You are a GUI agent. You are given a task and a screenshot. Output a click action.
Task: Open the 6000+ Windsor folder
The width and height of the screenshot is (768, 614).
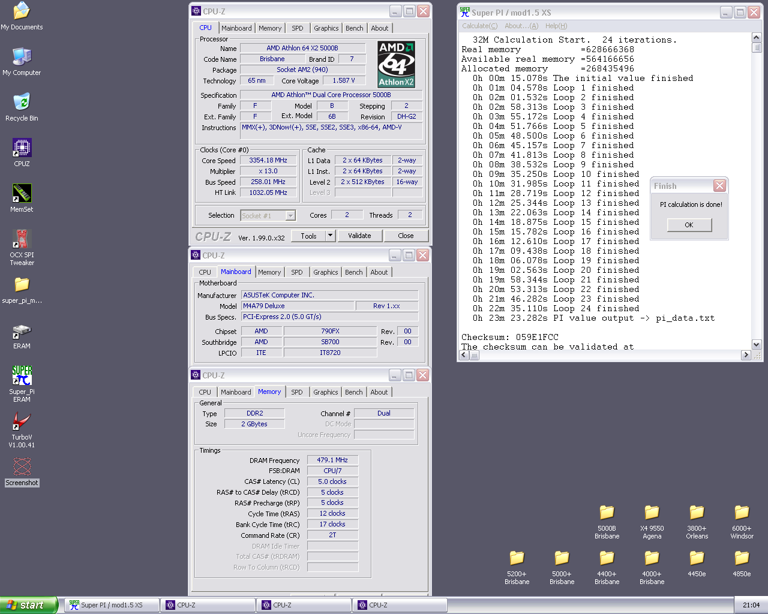pyautogui.click(x=742, y=521)
